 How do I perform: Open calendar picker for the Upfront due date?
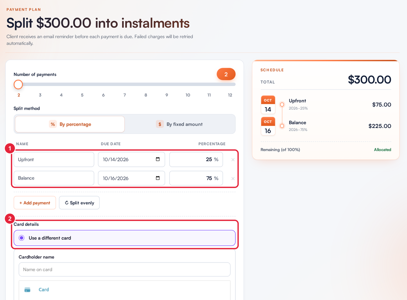tap(158, 159)
